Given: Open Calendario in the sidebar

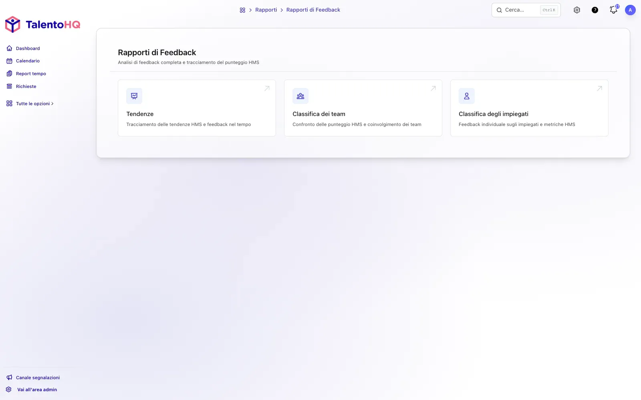Looking at the screenshot, I should [23, 61].
